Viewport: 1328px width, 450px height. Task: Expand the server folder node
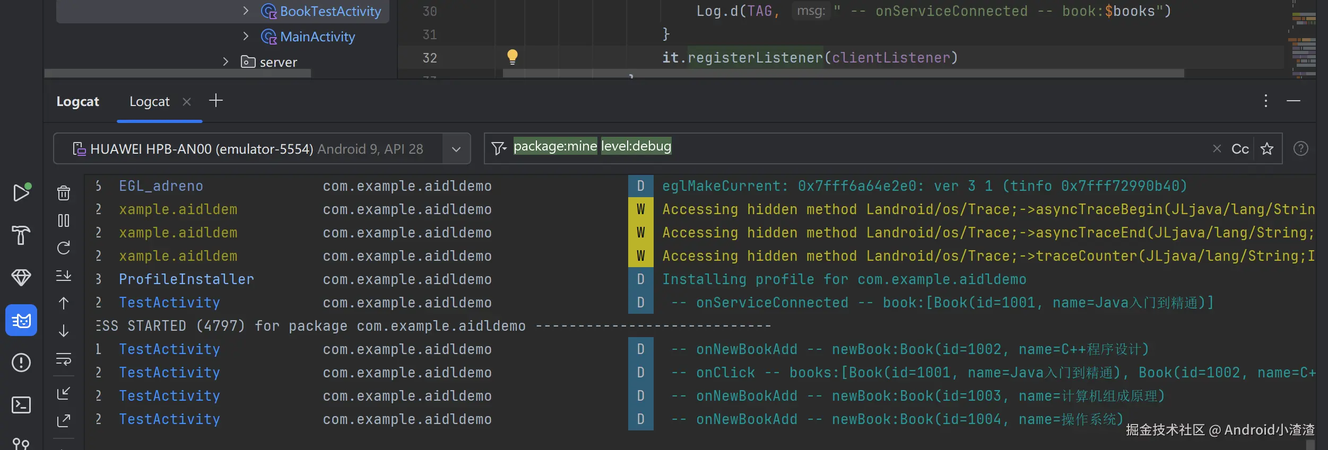(225, 61)
